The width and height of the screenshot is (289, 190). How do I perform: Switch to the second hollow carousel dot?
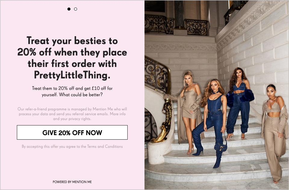point(76,9)
